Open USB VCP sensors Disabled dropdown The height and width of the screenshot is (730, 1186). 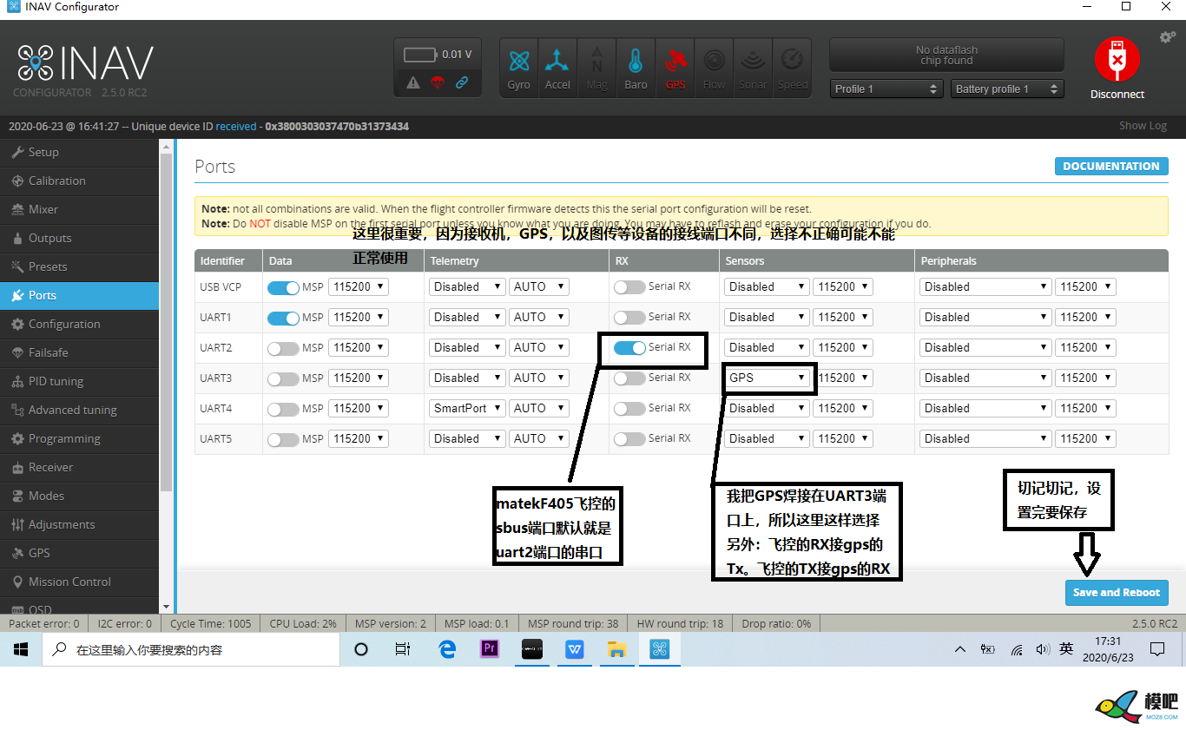pos(767,286)
